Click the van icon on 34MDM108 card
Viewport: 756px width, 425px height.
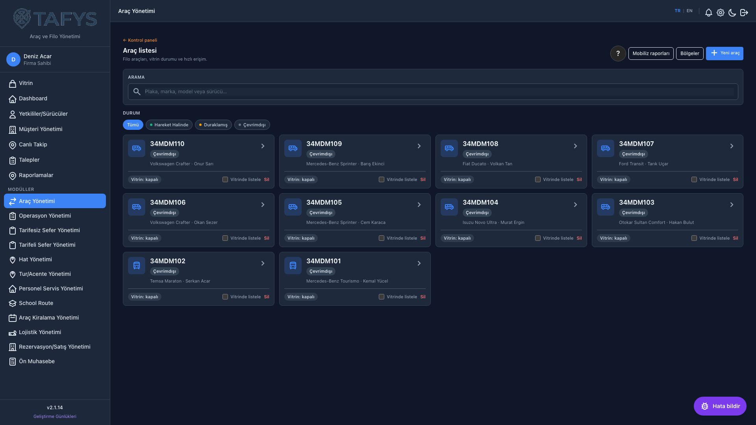point(449,148)
